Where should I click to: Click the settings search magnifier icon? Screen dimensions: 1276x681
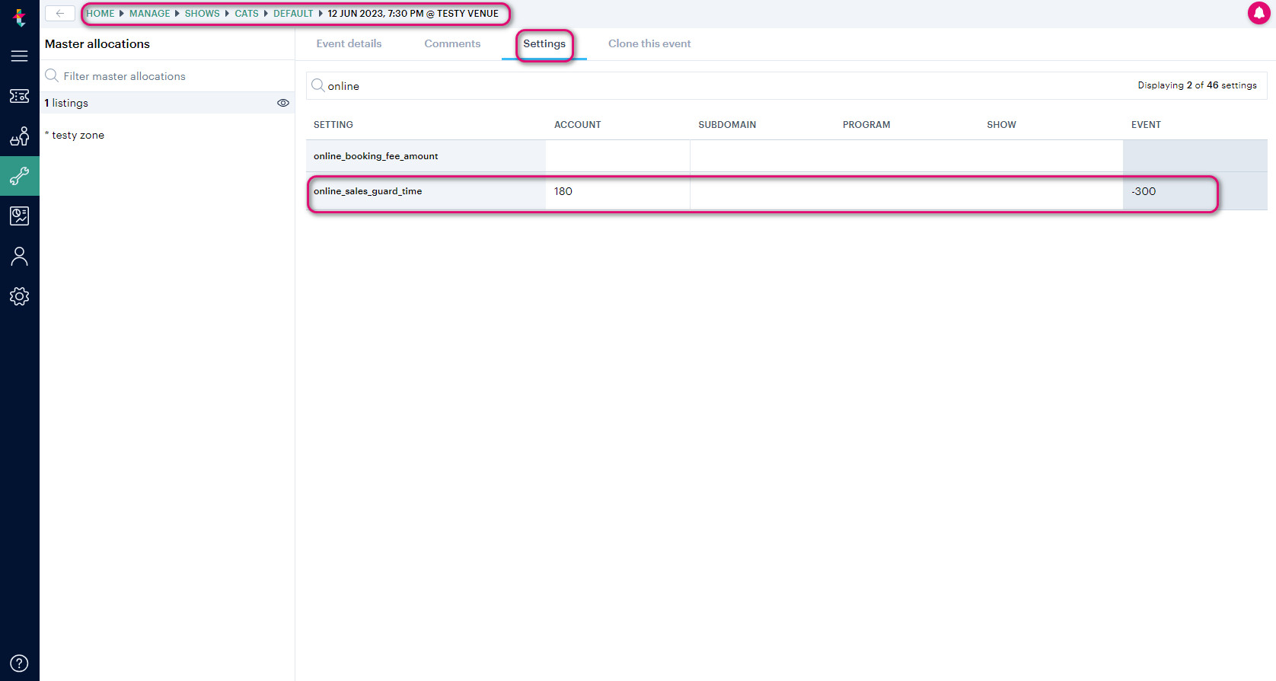click(x=317, y=85)
